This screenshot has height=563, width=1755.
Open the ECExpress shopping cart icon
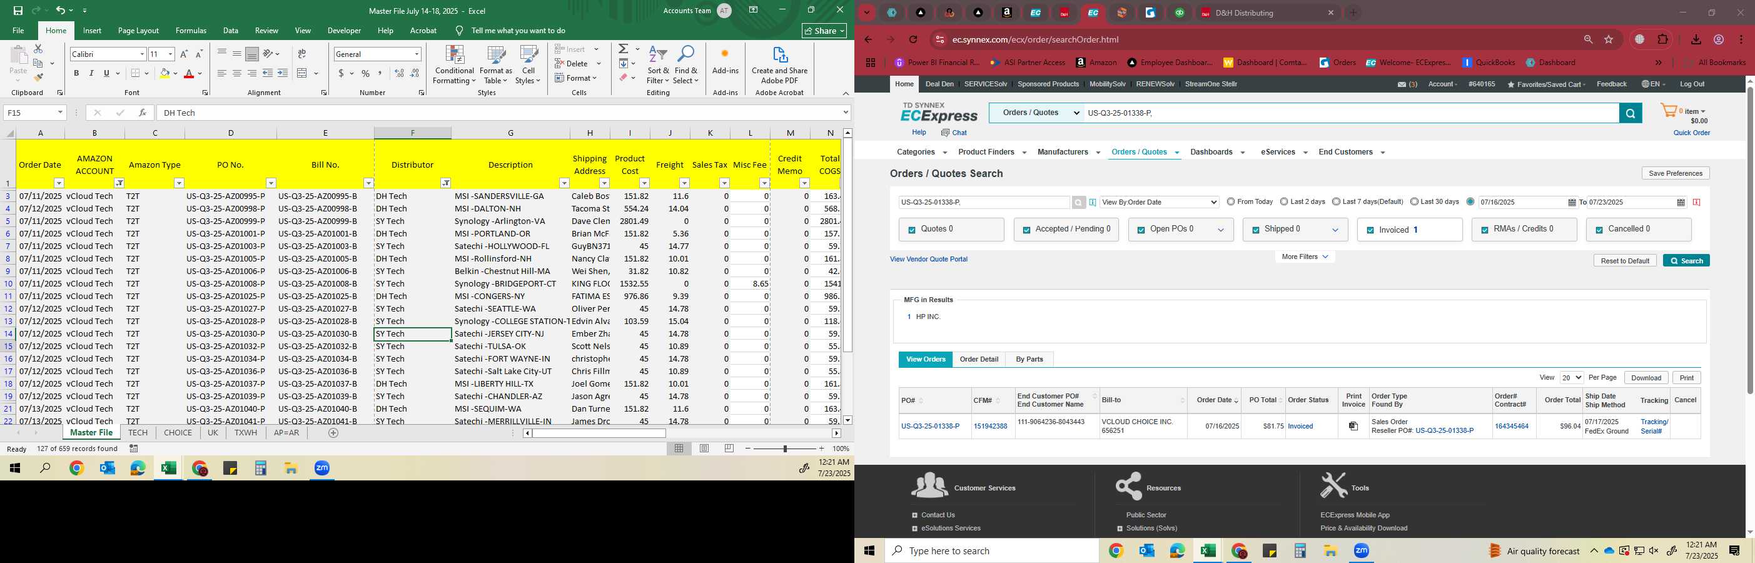tap(1669, 111)
